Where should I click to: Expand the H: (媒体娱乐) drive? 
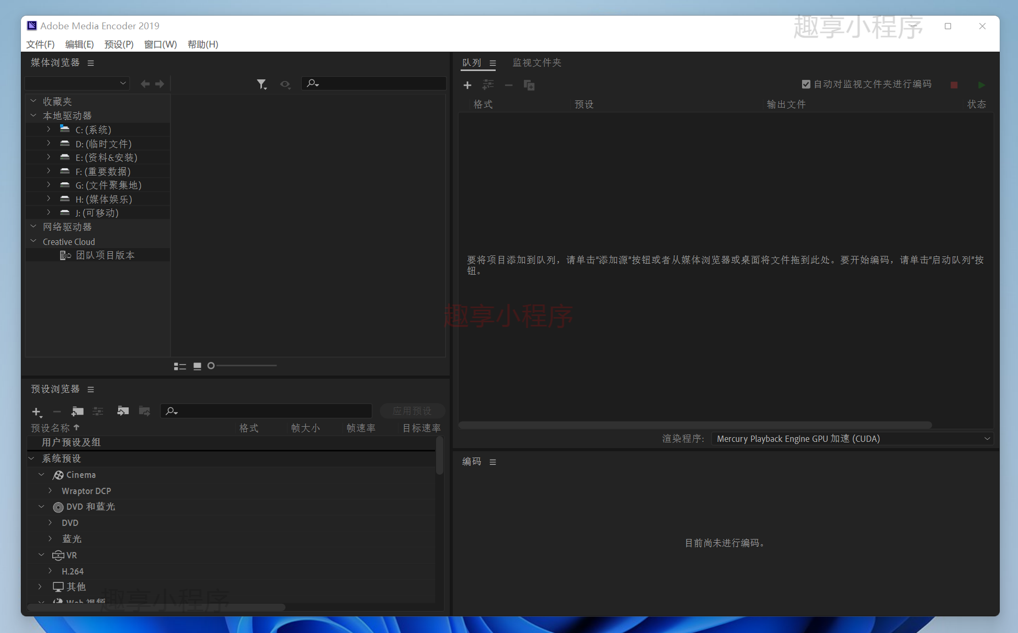coord(49,198)
